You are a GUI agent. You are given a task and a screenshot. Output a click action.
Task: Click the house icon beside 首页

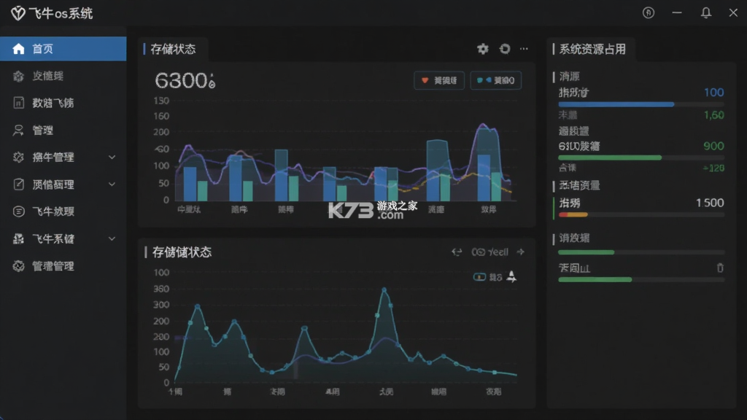pyautogui.click(x=18, y=49)
